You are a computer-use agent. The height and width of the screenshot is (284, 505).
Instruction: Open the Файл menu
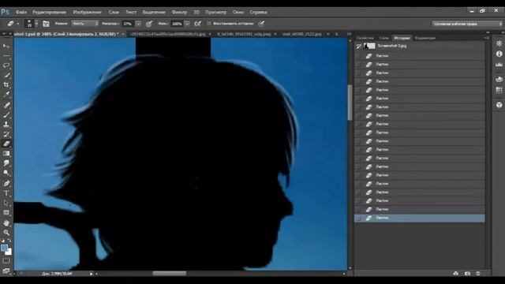[21, 13]
